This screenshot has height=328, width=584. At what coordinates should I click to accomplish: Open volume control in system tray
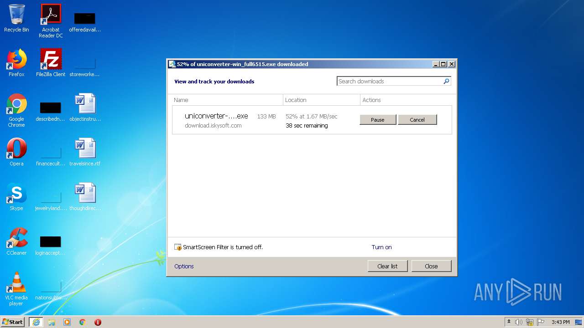pyautogui.click(x=519, y=322)
